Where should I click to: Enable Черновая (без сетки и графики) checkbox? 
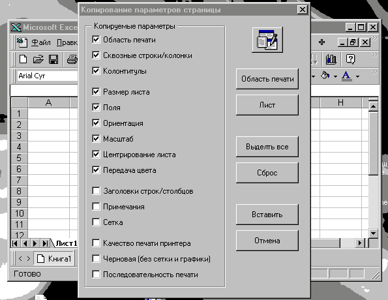(x=96, y=259)
